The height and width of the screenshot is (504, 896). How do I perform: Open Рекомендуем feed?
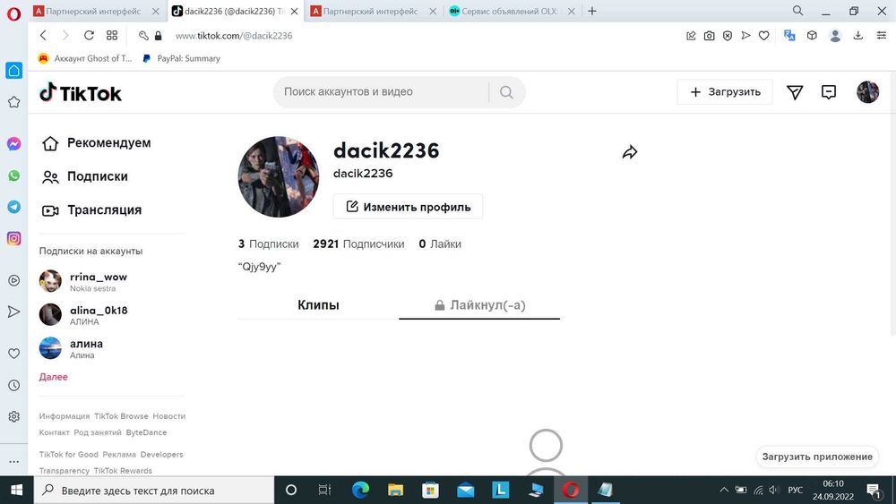coord(96,142)
